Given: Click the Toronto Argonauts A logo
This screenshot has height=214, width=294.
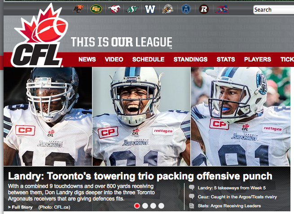Looking at the screenshot, I should click(186, 9).
